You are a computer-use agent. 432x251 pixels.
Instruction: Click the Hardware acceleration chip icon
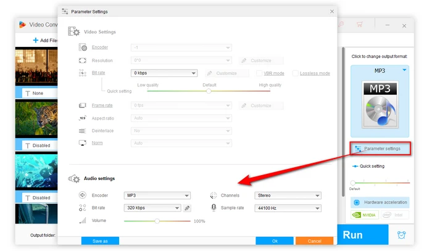357,202
